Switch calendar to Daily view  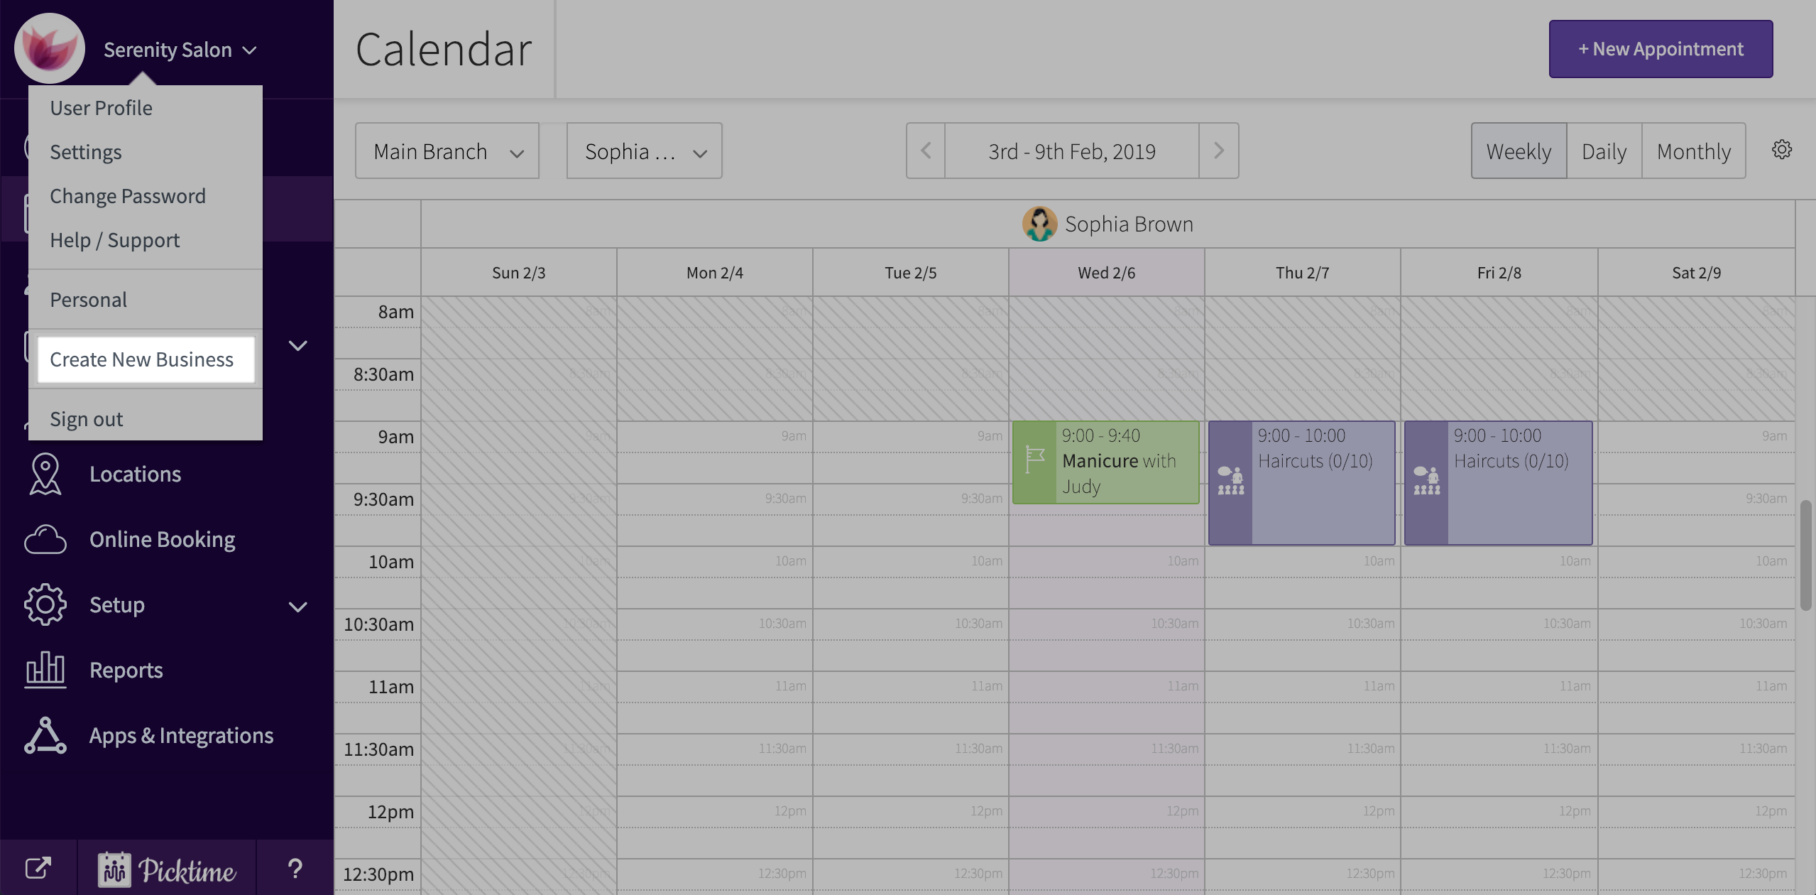coord(1604,151)
